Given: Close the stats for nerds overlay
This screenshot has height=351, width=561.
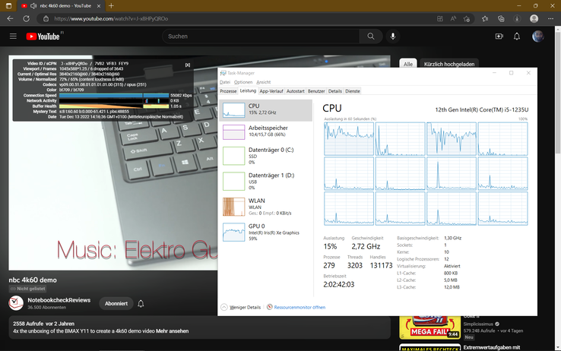Looking at the screenshot, I should pyautogui.click(x=188, y=65).
